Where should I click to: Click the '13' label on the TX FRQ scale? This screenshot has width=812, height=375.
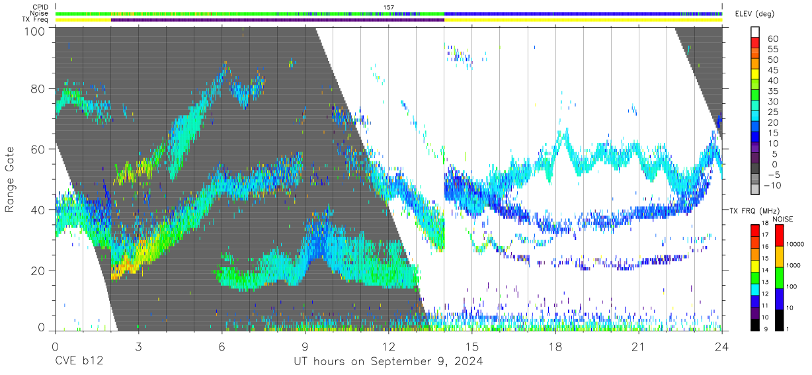pos(765,282)
